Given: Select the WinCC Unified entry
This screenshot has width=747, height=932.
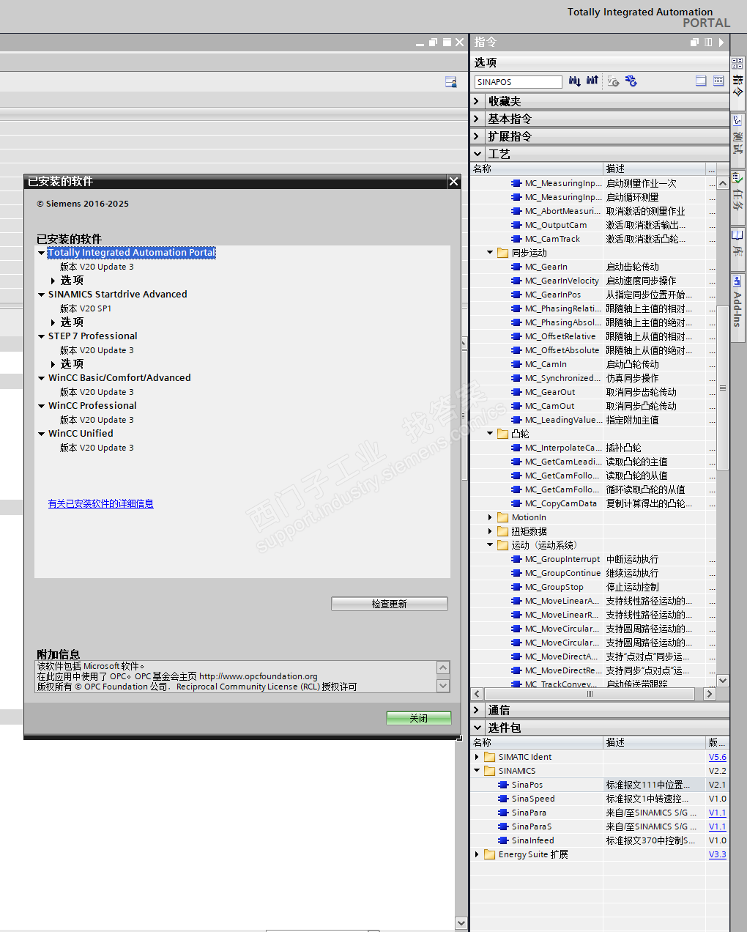Looking at the screenshot, I should [x=81, y=434].
